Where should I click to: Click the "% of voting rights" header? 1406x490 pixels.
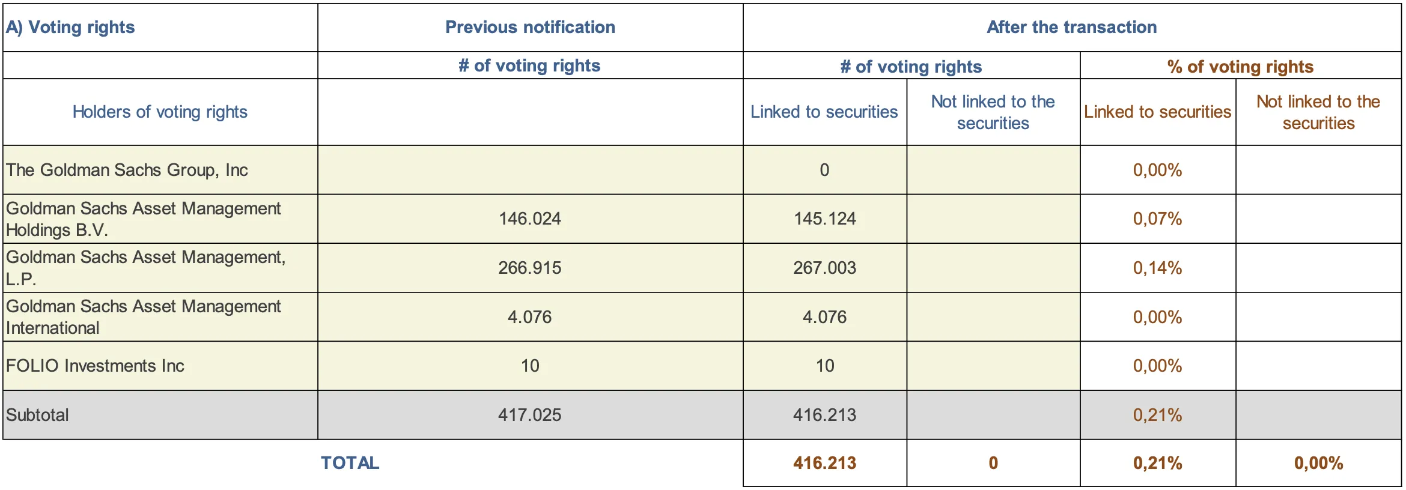[x=1240, y=67]
